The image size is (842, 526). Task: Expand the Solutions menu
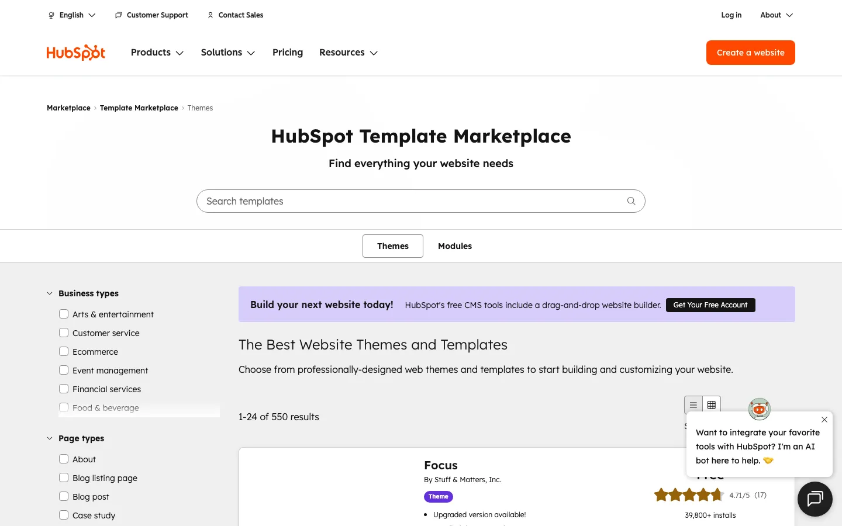(x=228, y=53)
